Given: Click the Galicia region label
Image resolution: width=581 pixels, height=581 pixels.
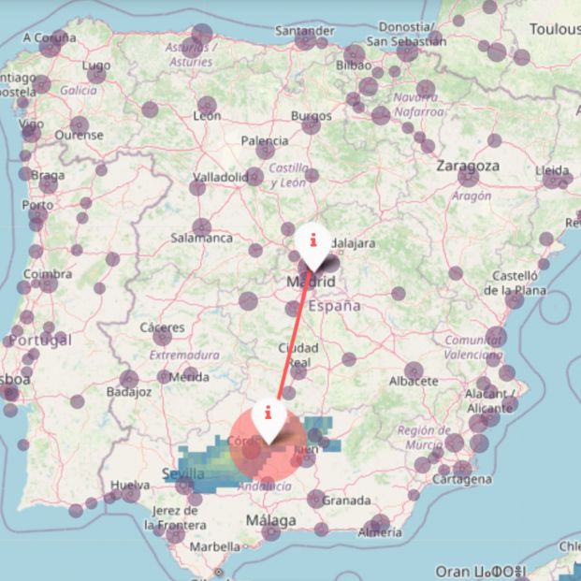Looking at the screenshot, I should [x=79, y=90].
